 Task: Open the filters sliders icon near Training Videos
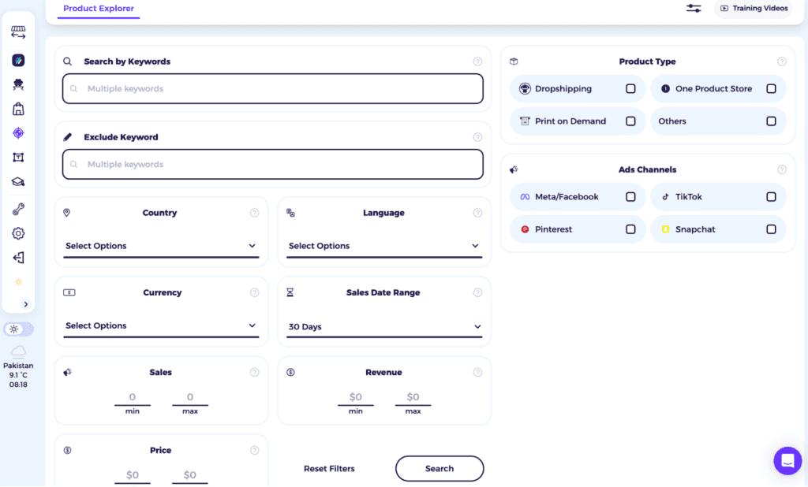pyautogui.click(x=694, y=8)
